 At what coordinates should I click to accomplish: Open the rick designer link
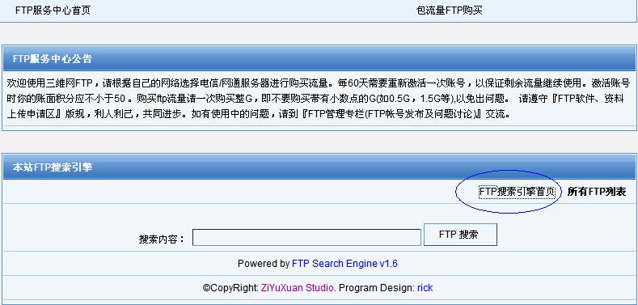[x=425, y=288]
